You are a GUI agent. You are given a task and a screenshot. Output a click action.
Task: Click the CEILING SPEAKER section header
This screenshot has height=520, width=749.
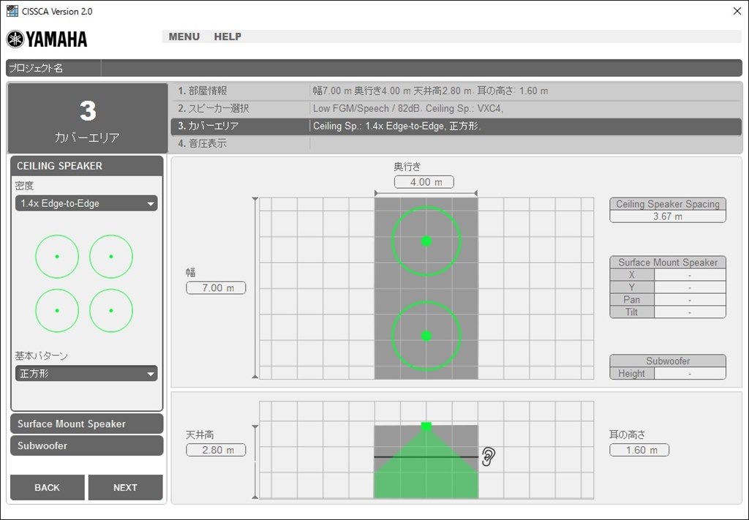tap(86, 166)
